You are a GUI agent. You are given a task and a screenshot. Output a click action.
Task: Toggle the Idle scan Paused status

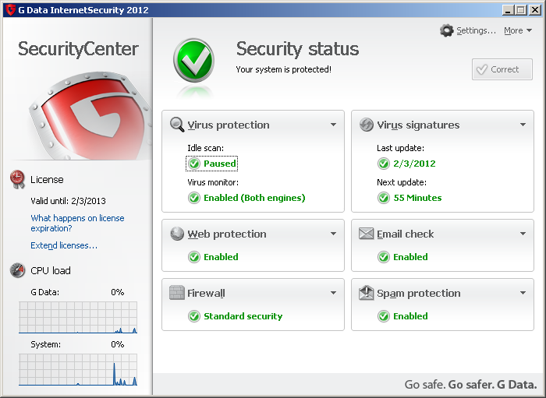click(212, 164)
